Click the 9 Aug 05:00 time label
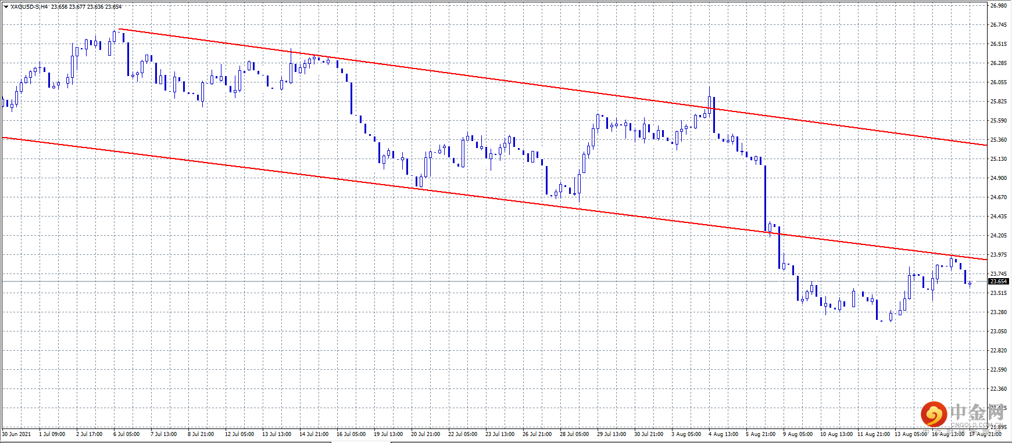This screenshot has height=443, width=1012. 798,434
